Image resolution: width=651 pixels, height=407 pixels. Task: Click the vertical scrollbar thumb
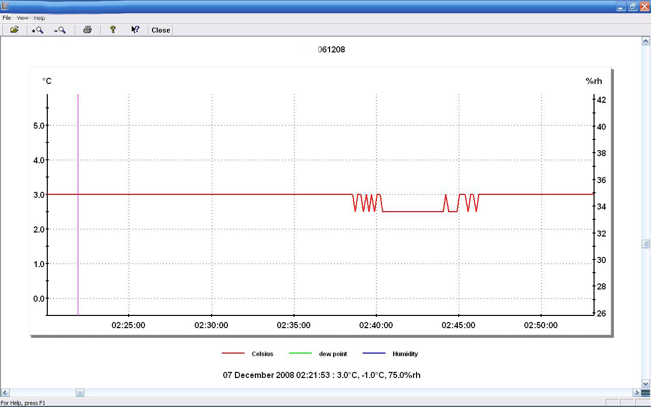click(x=646, y=244)
